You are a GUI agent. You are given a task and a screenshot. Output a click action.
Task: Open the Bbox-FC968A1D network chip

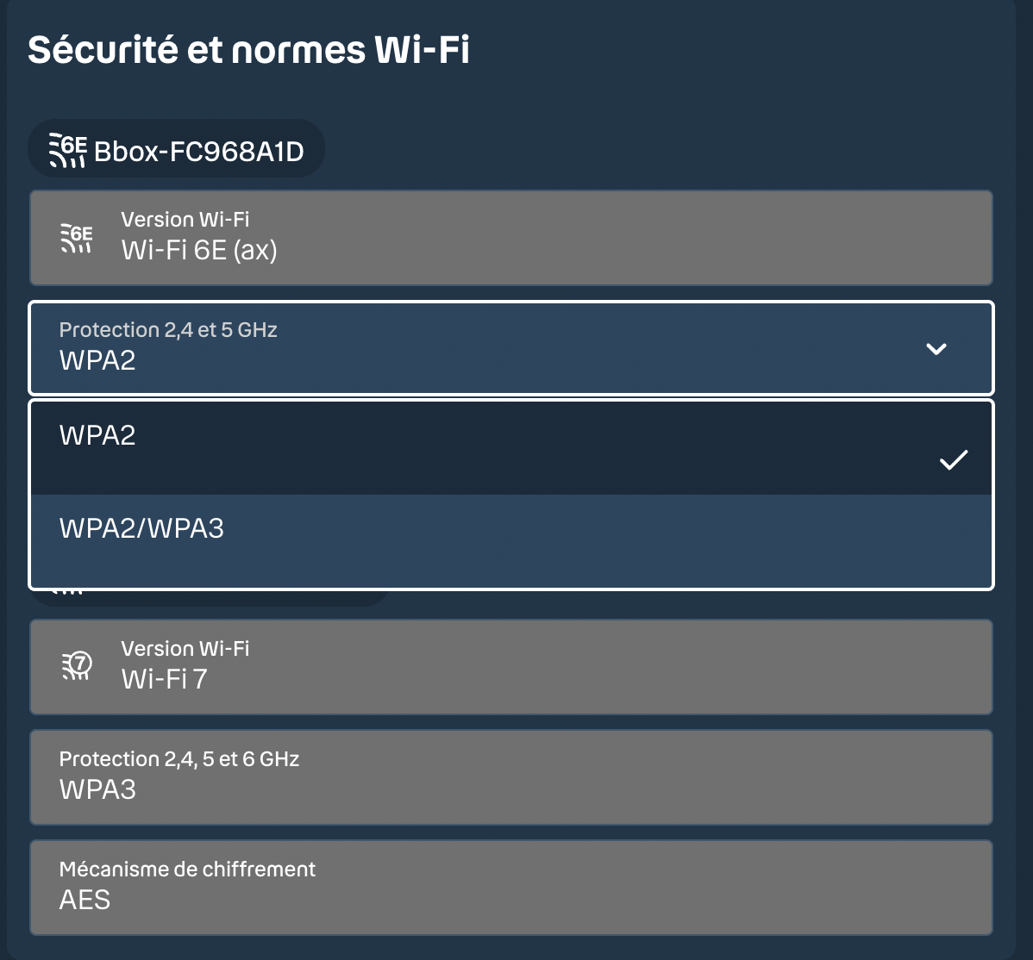click(176, 149)
